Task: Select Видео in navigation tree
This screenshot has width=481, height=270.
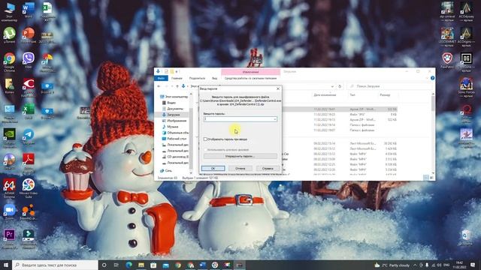Action: coord(171,103)
